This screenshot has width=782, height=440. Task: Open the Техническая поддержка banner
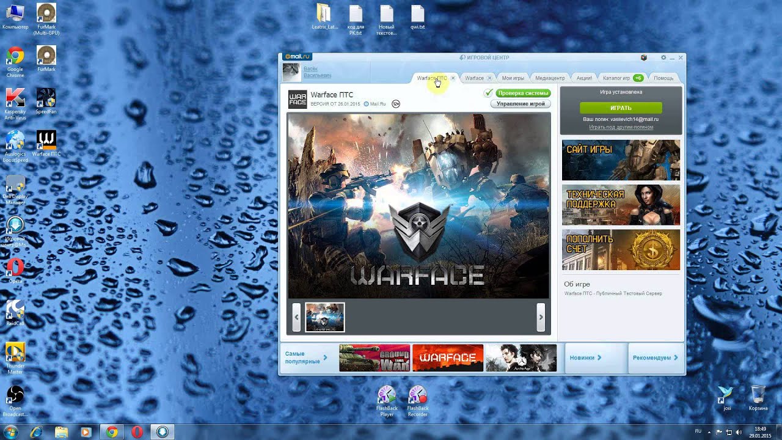[x=621, y=205]
